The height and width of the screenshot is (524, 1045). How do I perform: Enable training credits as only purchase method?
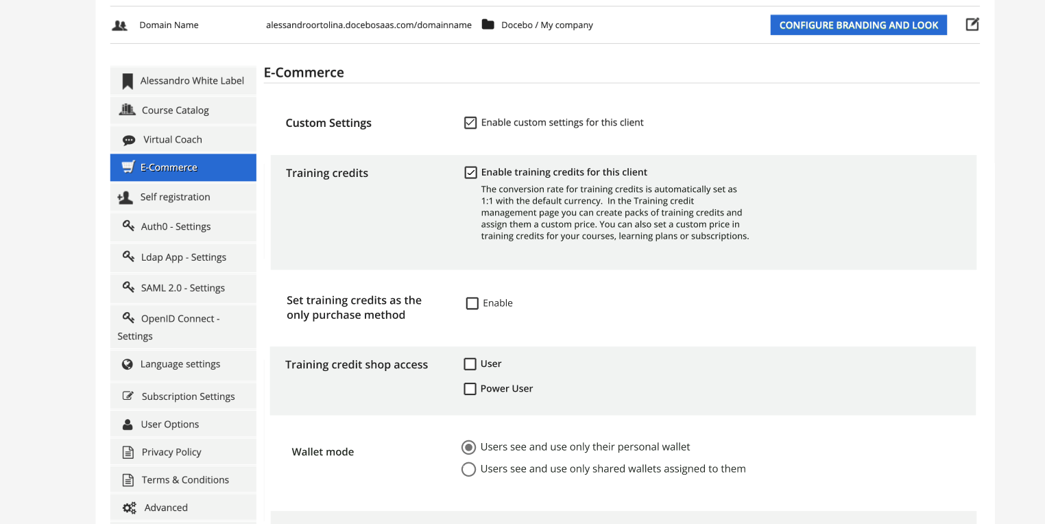pos(472,303)
